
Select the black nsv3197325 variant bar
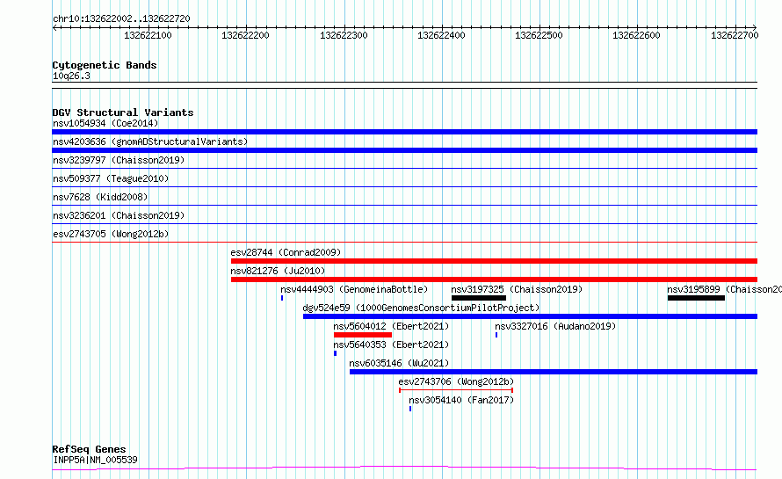pos(479,298)
